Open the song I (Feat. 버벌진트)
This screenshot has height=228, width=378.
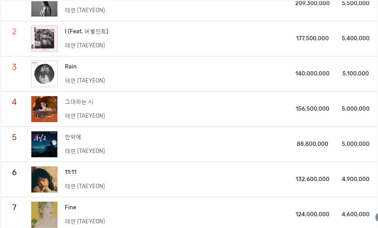tap(86, 31)
